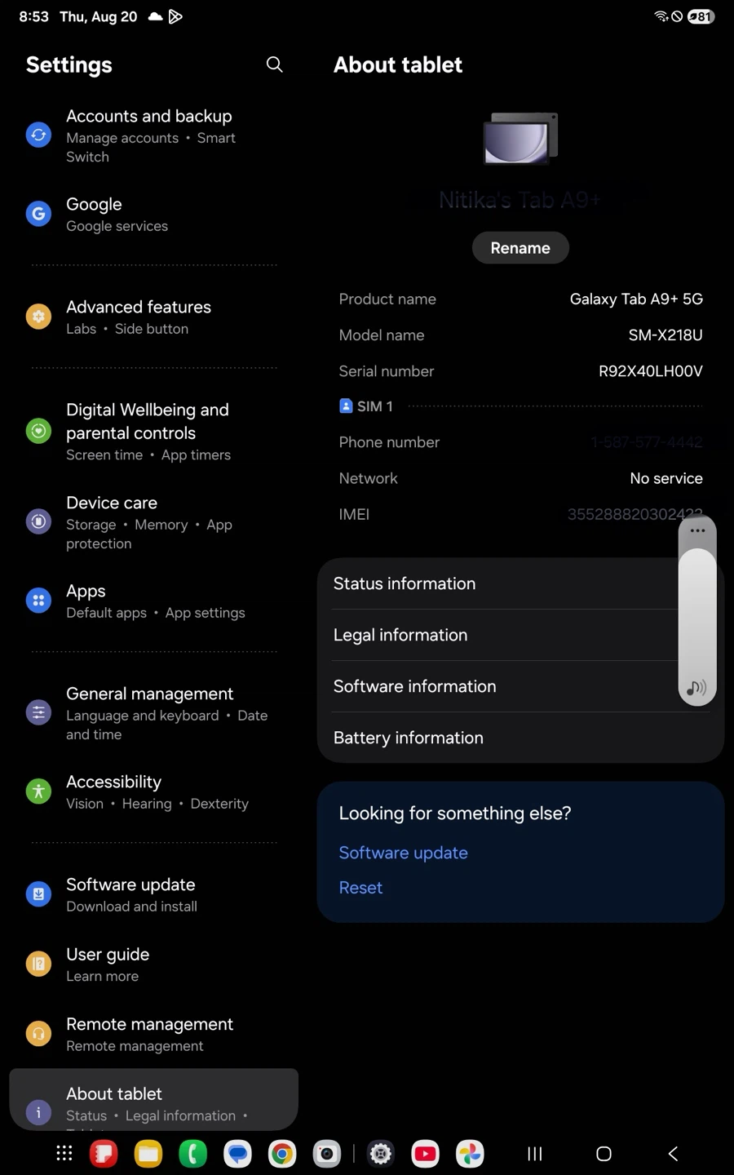Viewport: 734px width, 1175px height.
Task: Tap the Settings search magnifier icon
Action: point(275,64)
